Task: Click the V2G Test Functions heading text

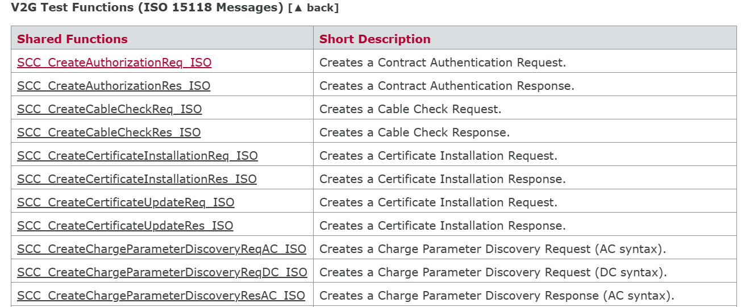Action: pyautogui.click(x=147, y=8)
